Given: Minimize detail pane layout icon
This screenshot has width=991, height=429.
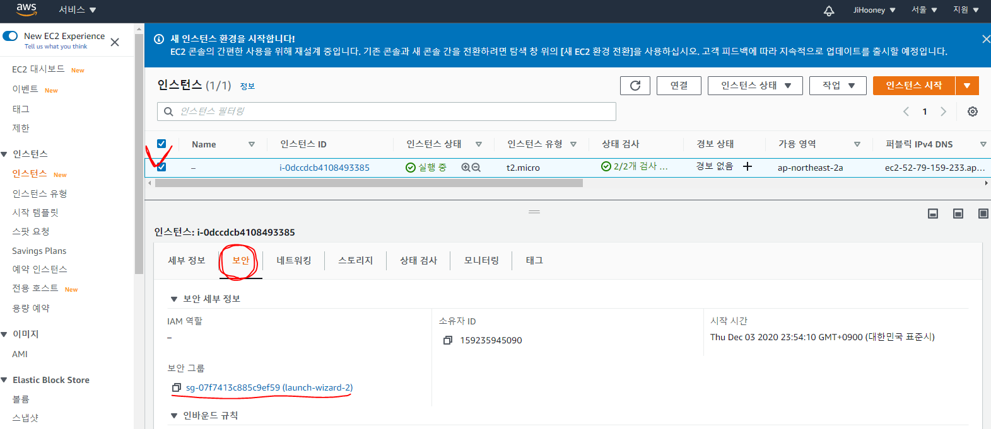Looking at the screenshot, I should point(933,214).
